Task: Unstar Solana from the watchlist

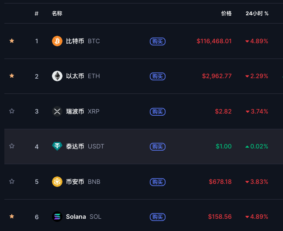Action: pos(12,216)
